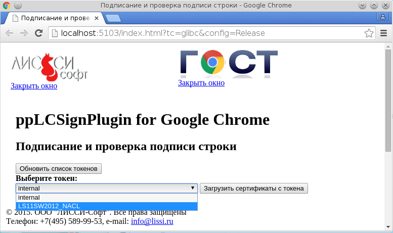Click the 'Выберите токен:' label
This screenshot has height=233, width=393.
click(x=47, y=178)
